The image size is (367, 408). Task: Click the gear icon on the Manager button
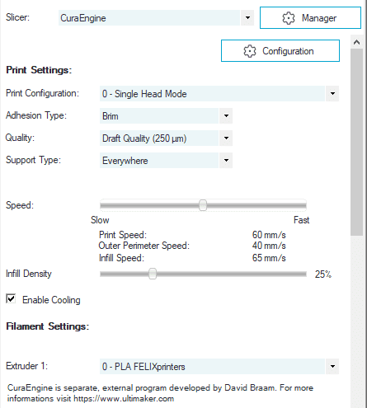point(289,18)
